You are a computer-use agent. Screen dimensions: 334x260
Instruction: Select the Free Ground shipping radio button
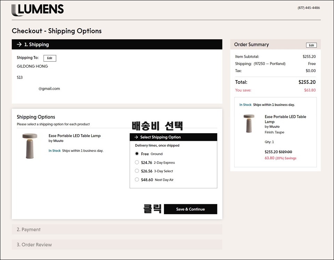137,154
